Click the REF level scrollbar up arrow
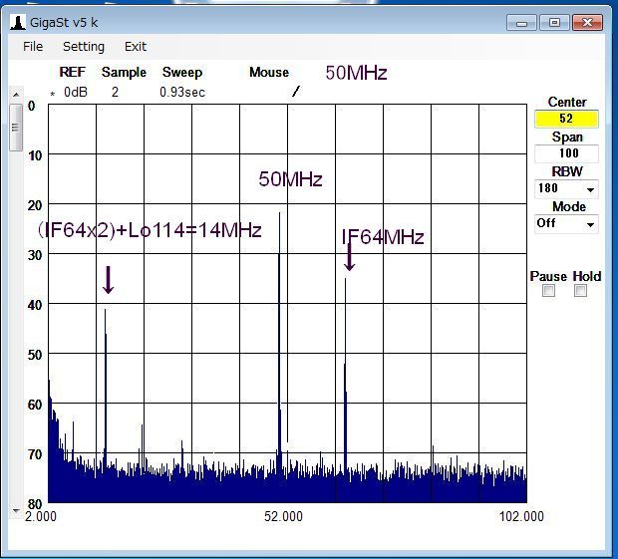The height and width of the screenshot is (559, 618). pyautogui.click(x=16, y=95)
